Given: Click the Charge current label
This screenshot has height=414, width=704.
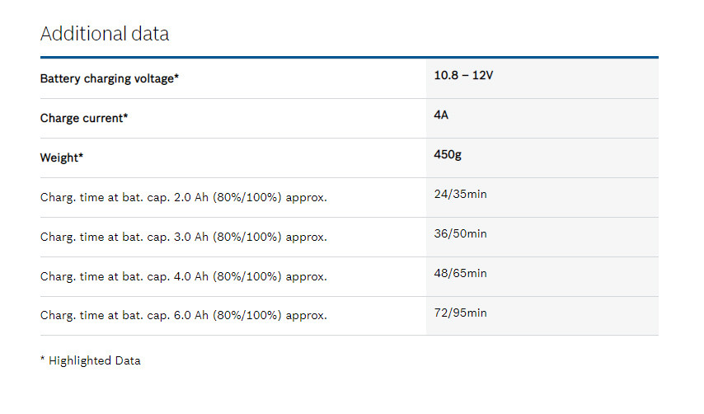Looking at the screenshot, I should point(82,119).
